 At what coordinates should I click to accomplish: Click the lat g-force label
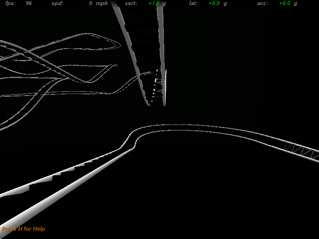click(193, 3)
